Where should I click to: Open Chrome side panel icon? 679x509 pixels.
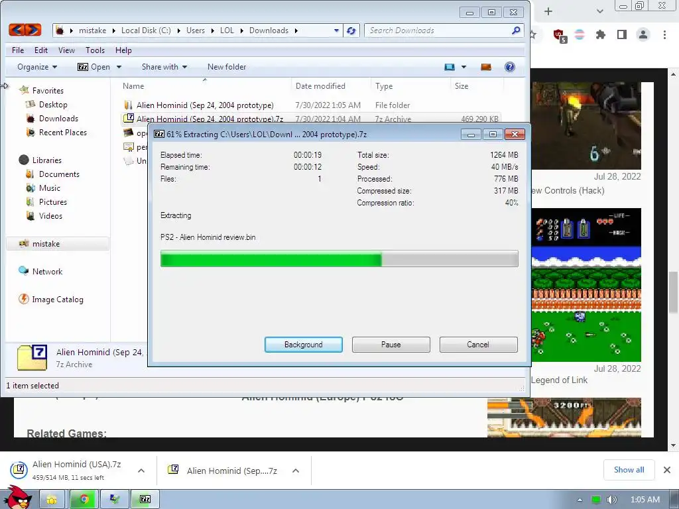tap(622, 34)
